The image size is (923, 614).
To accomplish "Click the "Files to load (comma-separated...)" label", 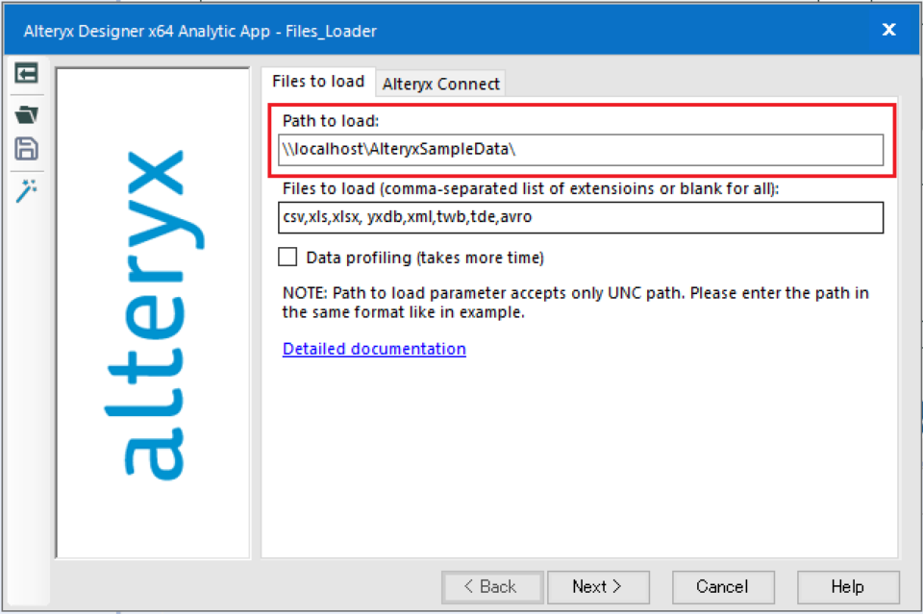I will (x=530, y=189).
